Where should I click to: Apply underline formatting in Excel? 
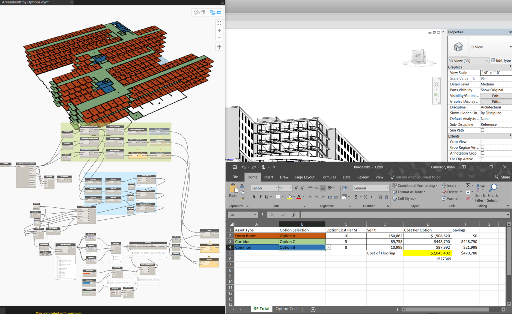pyautogui.click(x=266, y=197)
